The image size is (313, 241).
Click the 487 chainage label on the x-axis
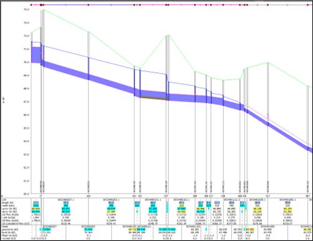click(307, 196)
